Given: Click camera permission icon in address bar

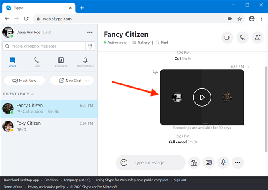Looking at the screenshot, I should (230, 19).
